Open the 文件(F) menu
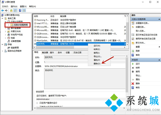Viewport: 161px width, 115px height. coord(5,6)
